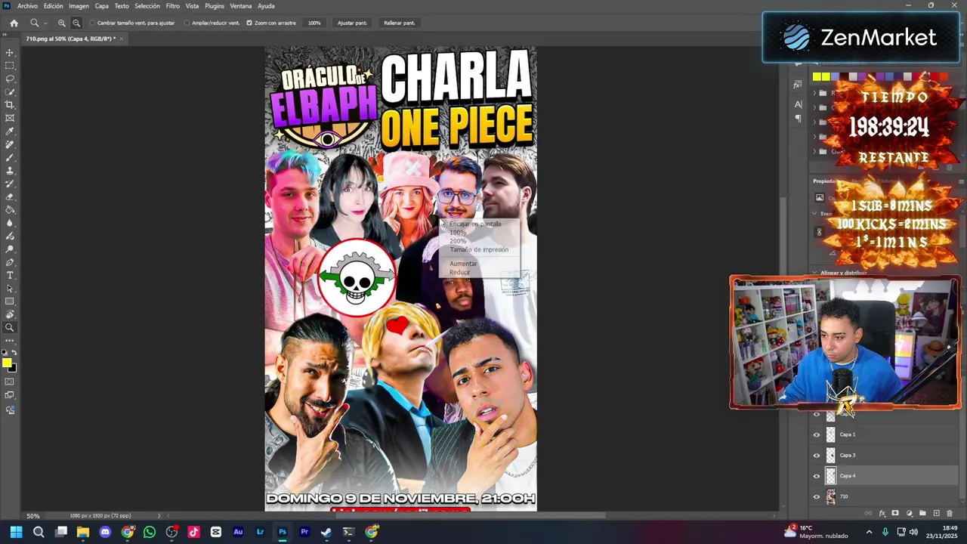Screen dimensions: 967x544
Task: Select the History Brush tool
Action: [10, 184]
